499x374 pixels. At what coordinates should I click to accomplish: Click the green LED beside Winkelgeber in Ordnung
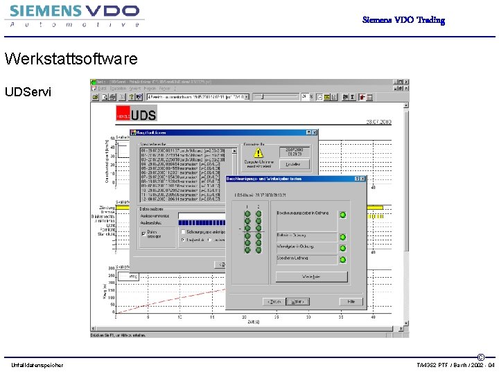pyautogui.click(x=343, y=249)
